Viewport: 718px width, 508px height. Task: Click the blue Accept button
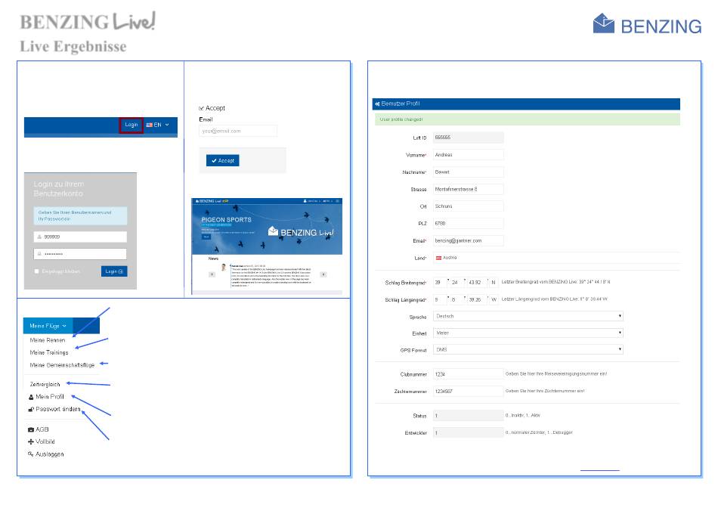[222, 161]
